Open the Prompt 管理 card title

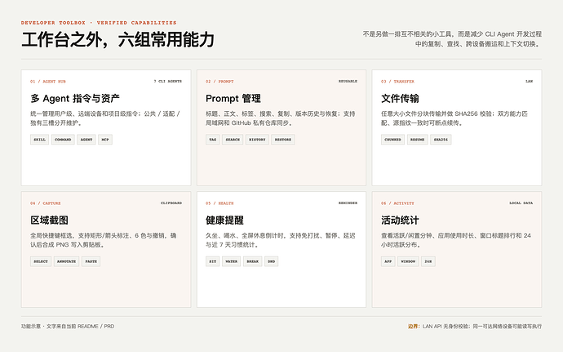point(233,98)
